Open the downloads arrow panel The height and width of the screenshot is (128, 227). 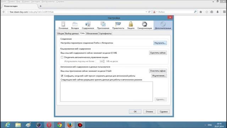tap(217, 12)
